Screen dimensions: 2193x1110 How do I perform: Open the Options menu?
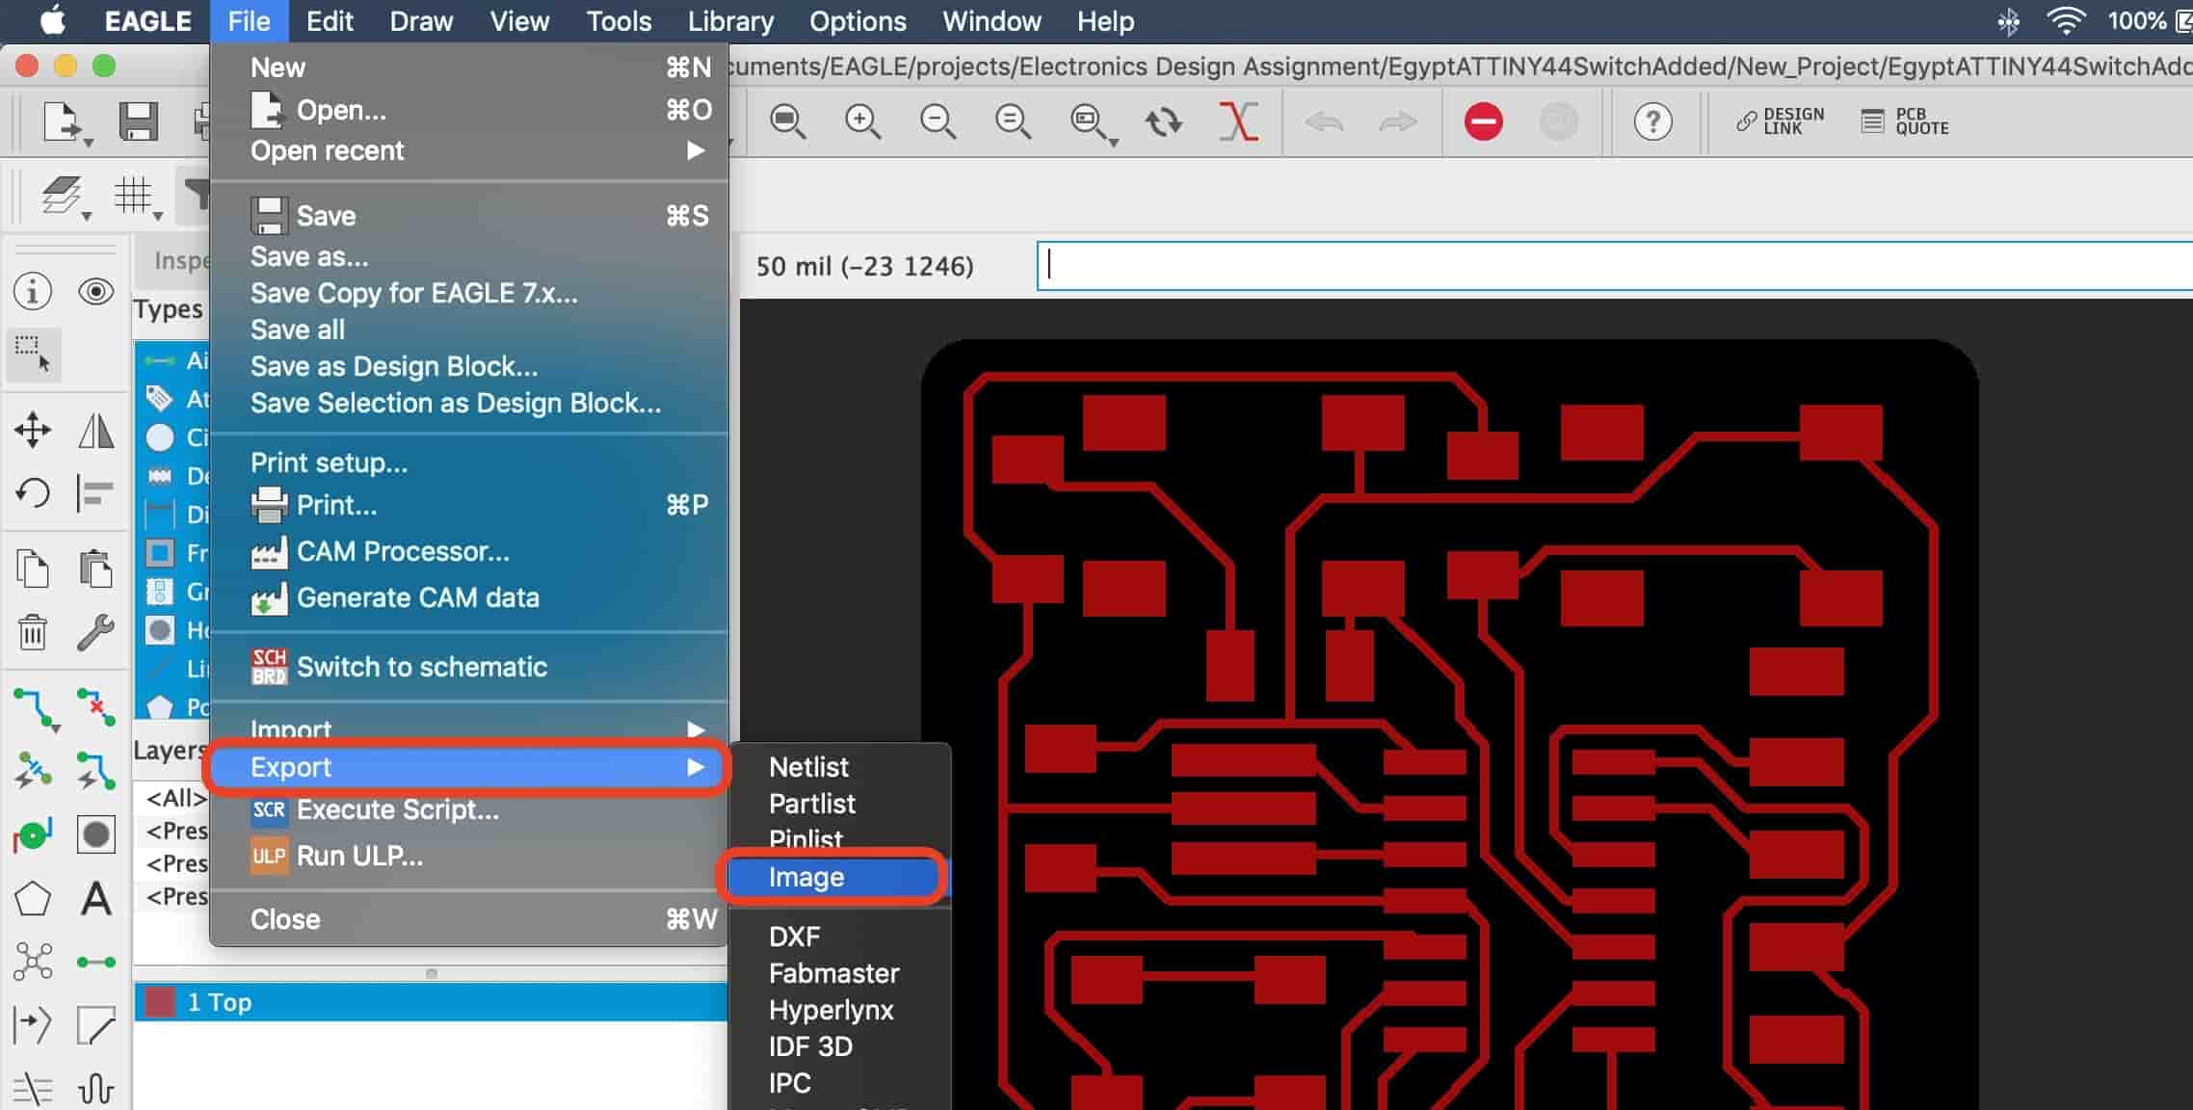[858, 21]
